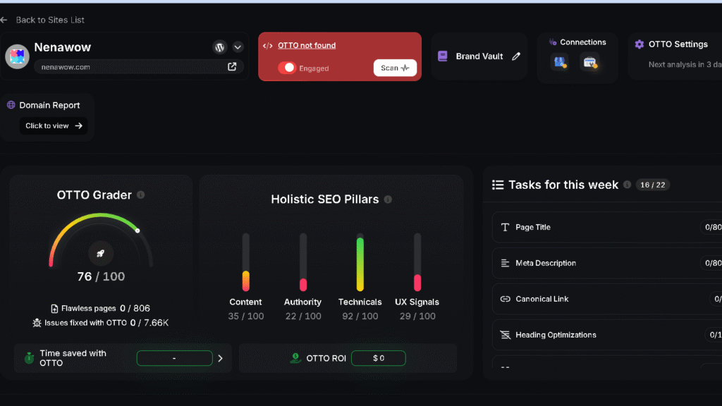Screen dimensions: 722x406
Task: Click the Technicals pillar bar
Action: point(360,262)
